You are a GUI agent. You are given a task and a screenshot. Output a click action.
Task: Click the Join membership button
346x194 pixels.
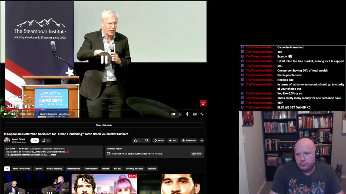(35, 140)
